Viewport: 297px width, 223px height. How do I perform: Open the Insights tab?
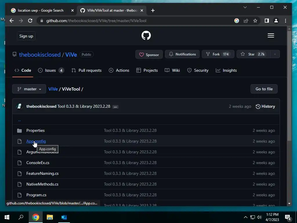[x=226, y=70]
